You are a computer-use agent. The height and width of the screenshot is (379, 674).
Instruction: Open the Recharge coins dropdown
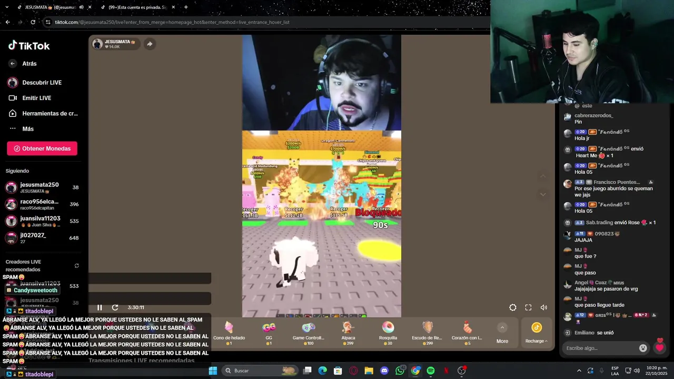[536, 333]
